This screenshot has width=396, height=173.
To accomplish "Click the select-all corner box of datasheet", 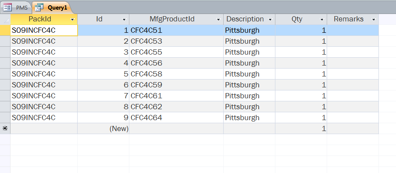I will pos(5,19).
